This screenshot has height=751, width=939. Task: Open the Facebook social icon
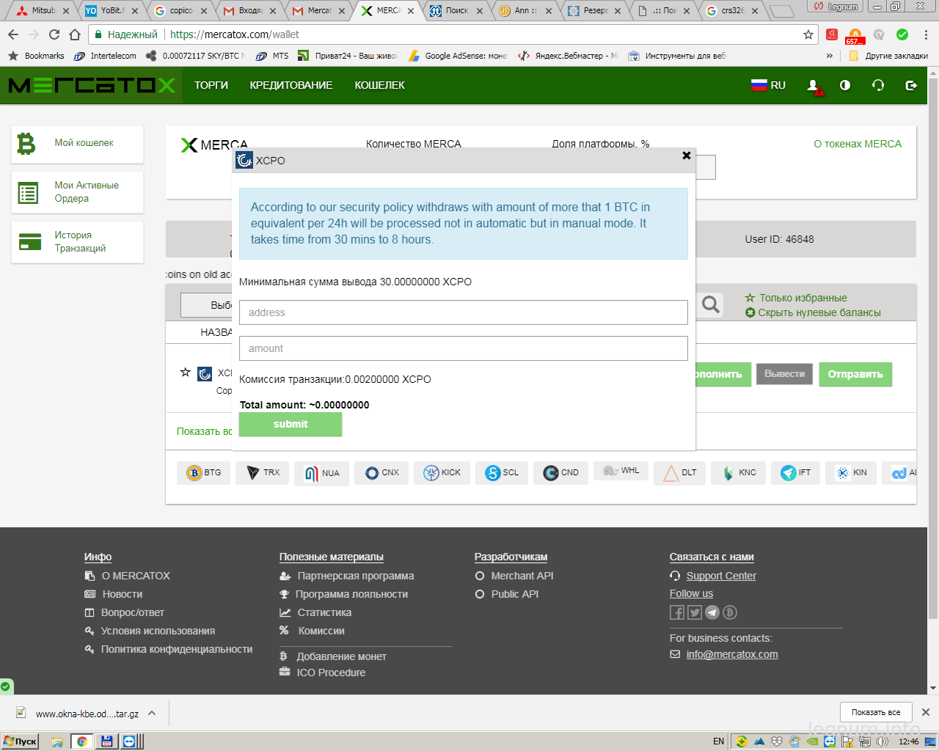[677, 612]
